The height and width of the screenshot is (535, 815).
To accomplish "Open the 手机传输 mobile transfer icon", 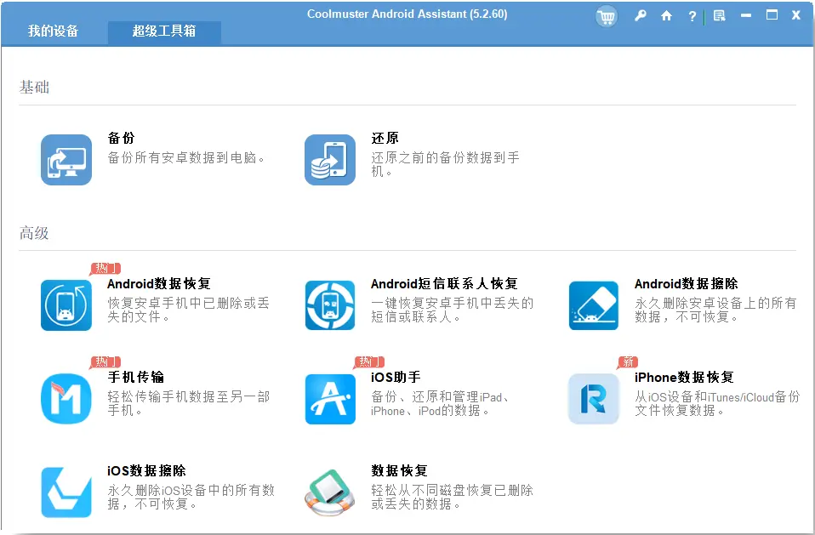I will tap(66, 398).
